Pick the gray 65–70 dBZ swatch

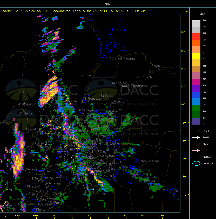196,30
